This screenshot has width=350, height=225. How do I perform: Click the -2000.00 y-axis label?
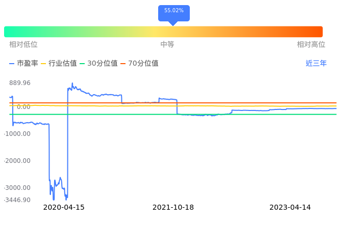pyautogui.click(x=17, y=161)
